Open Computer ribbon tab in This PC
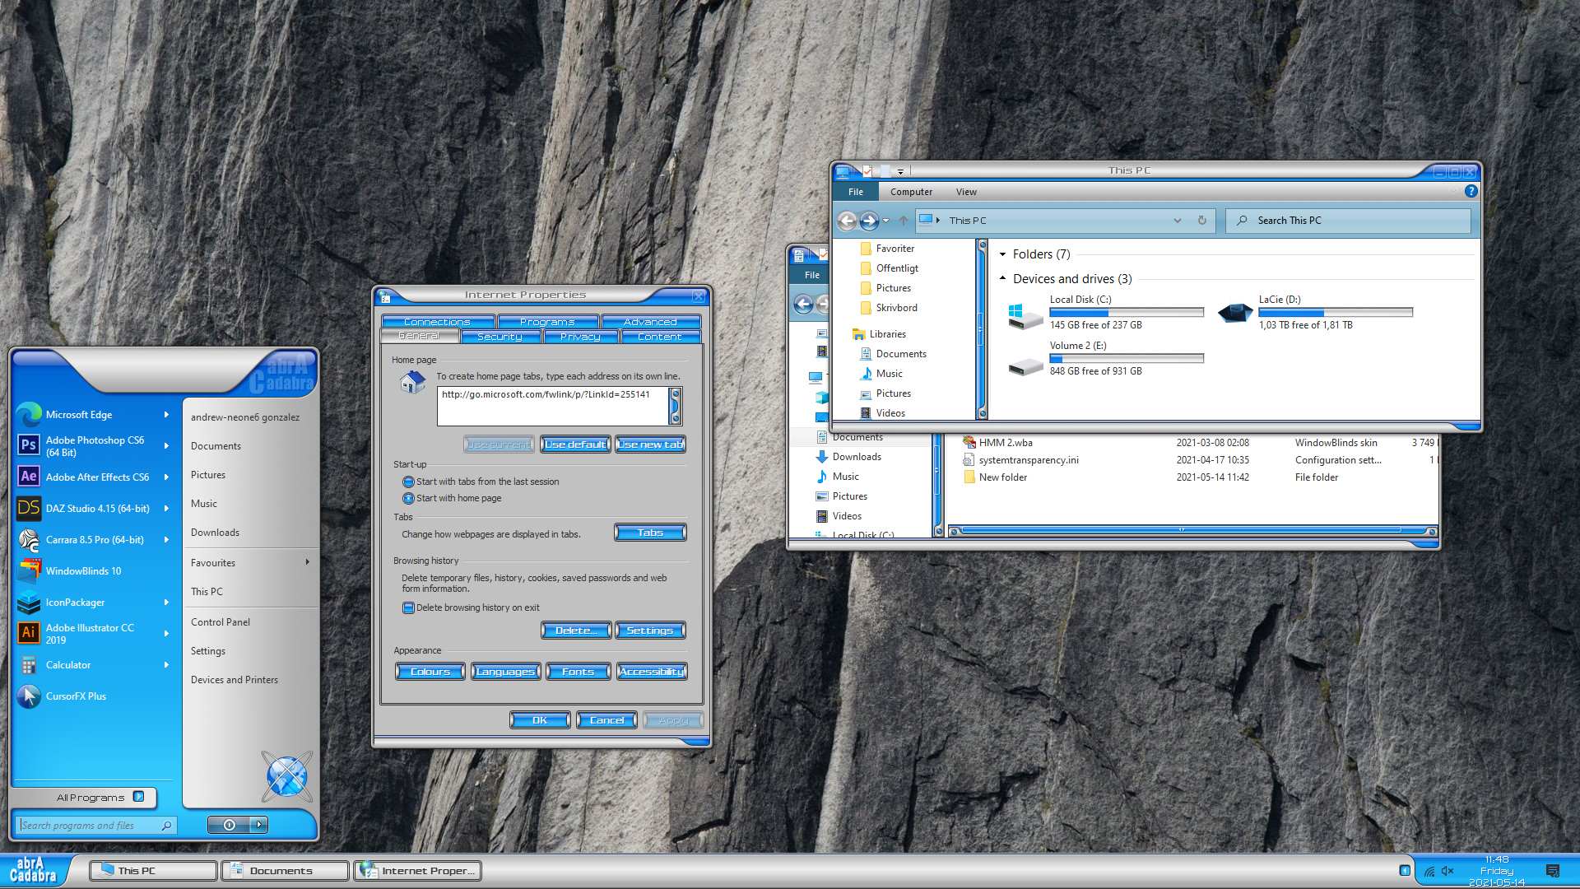Screen dimensions: 1580x889 (x=911, y=192)
